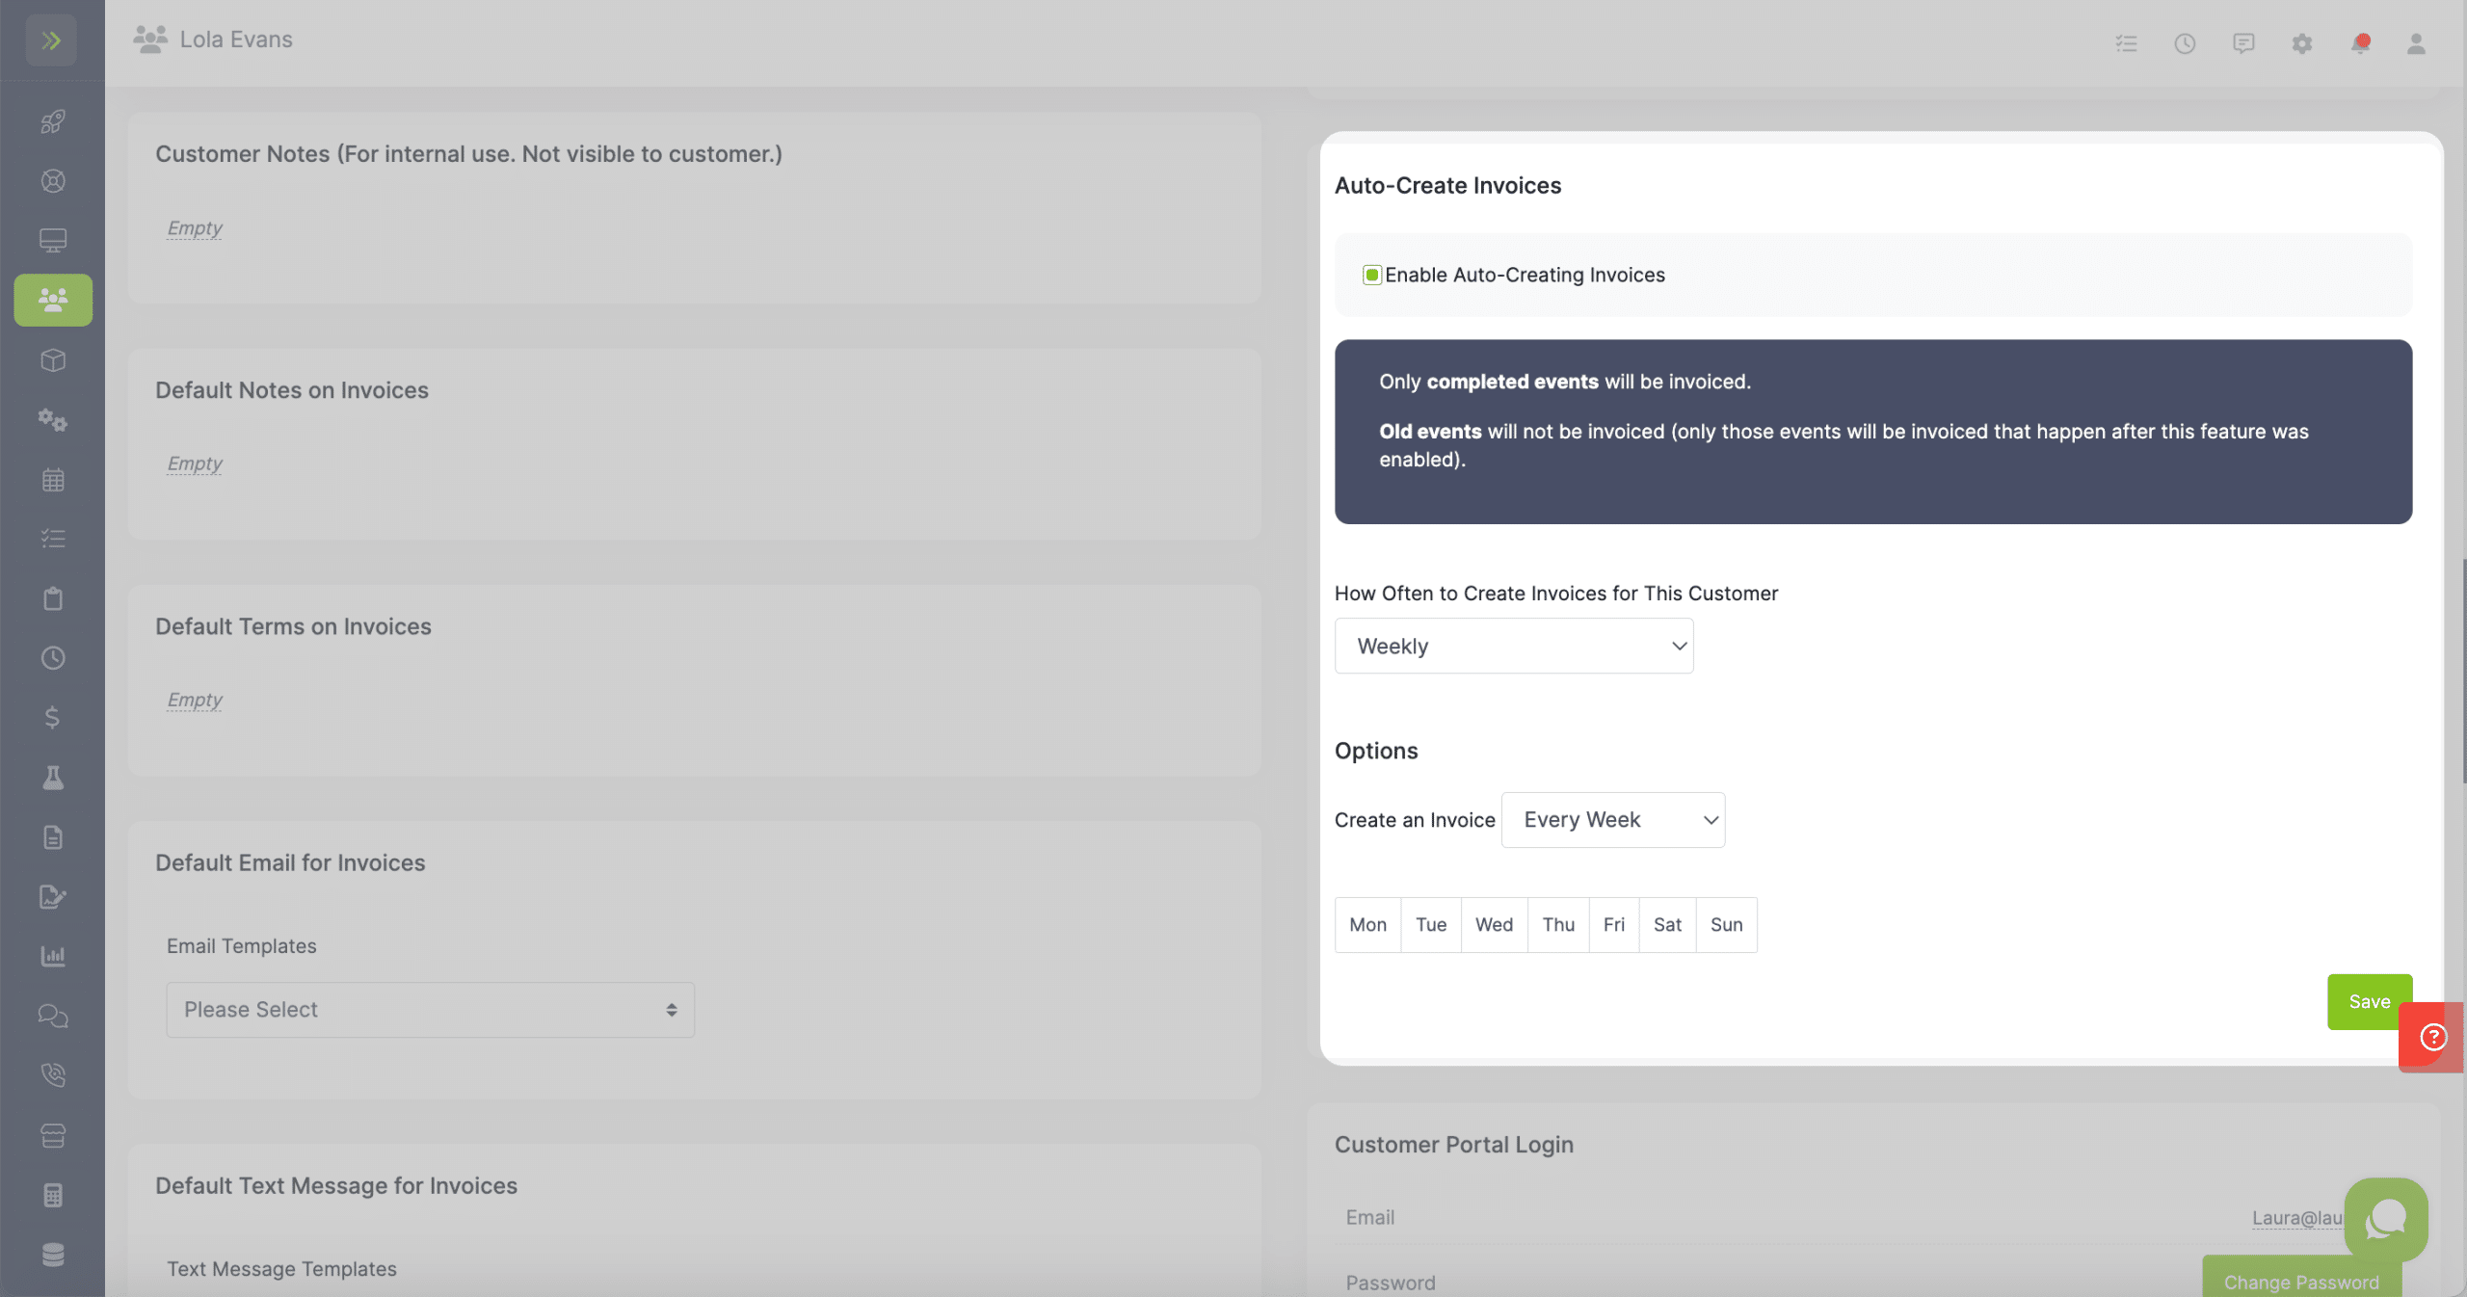This screenshot has height=1297, width=2467.
Task: Open the rocket launch icon in sidebar
Action: pyautogui.click(x=53, y=121)
